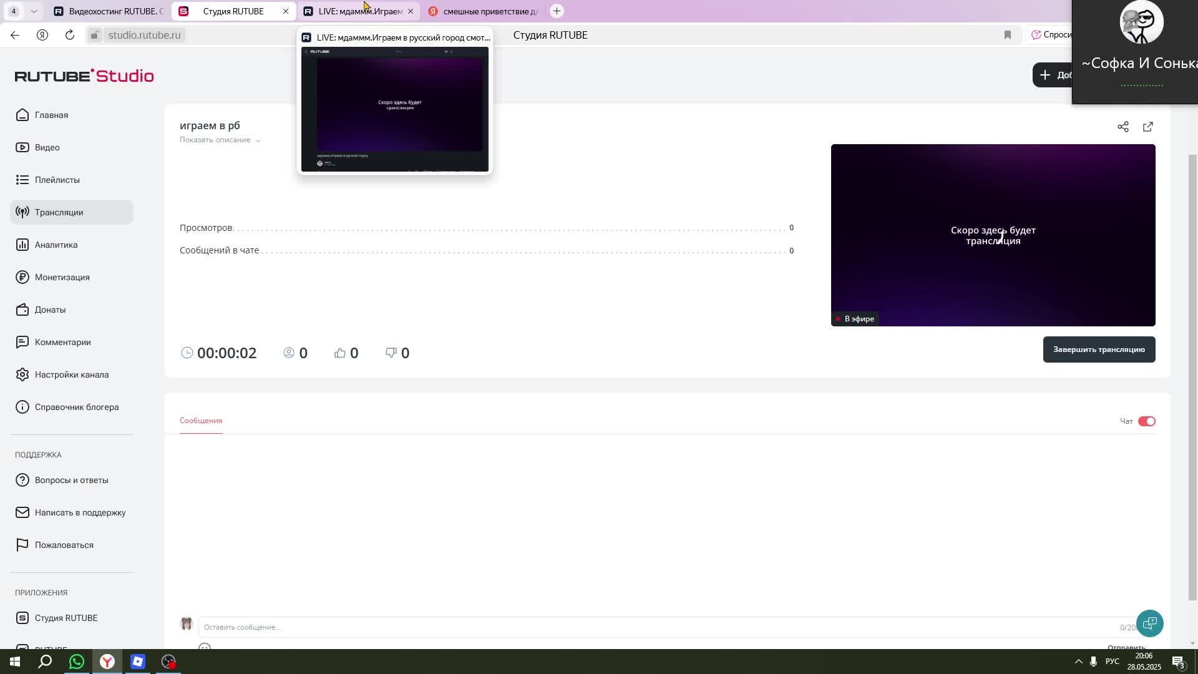Open WhatsApp from the taskbar
Screen dimensions: 1198x674
76,662
